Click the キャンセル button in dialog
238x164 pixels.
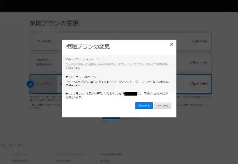[163, 106]
